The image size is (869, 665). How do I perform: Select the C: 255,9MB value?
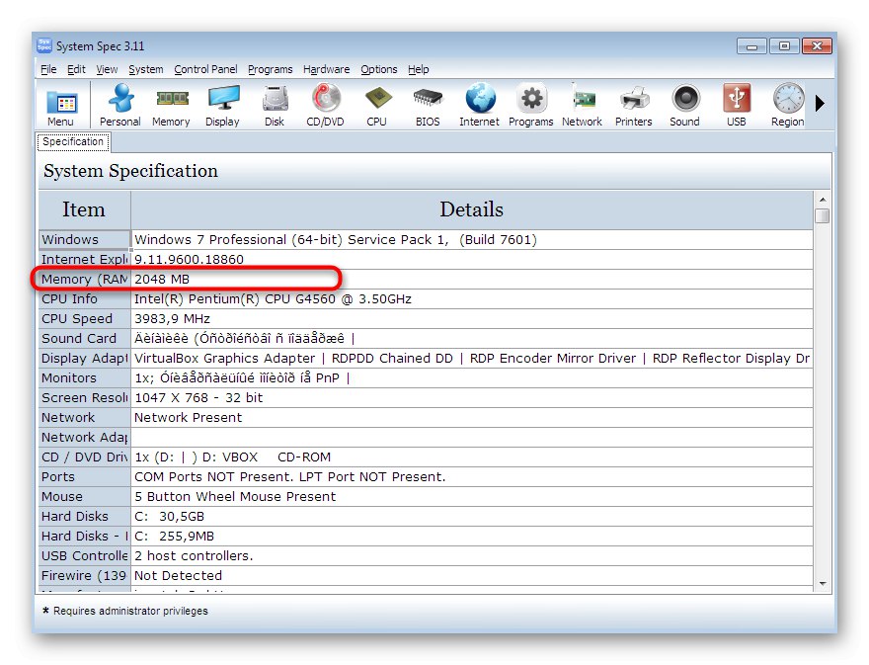tap(472, 537)
